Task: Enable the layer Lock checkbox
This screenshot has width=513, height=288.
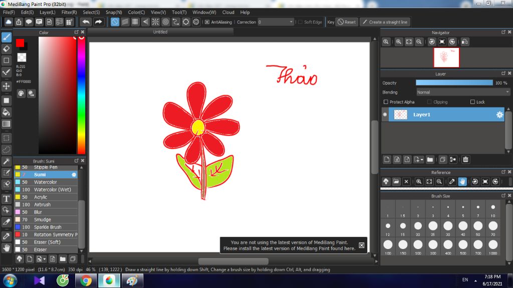Action: pos(472,102)
